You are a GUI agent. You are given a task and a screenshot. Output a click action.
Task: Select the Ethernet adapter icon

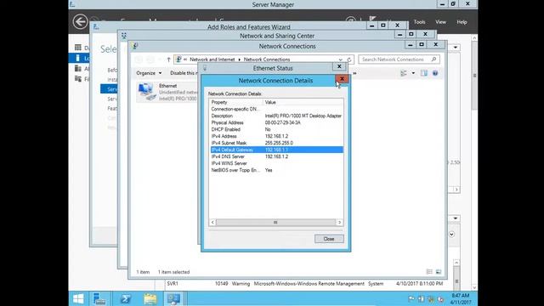[x=147, y=93]
